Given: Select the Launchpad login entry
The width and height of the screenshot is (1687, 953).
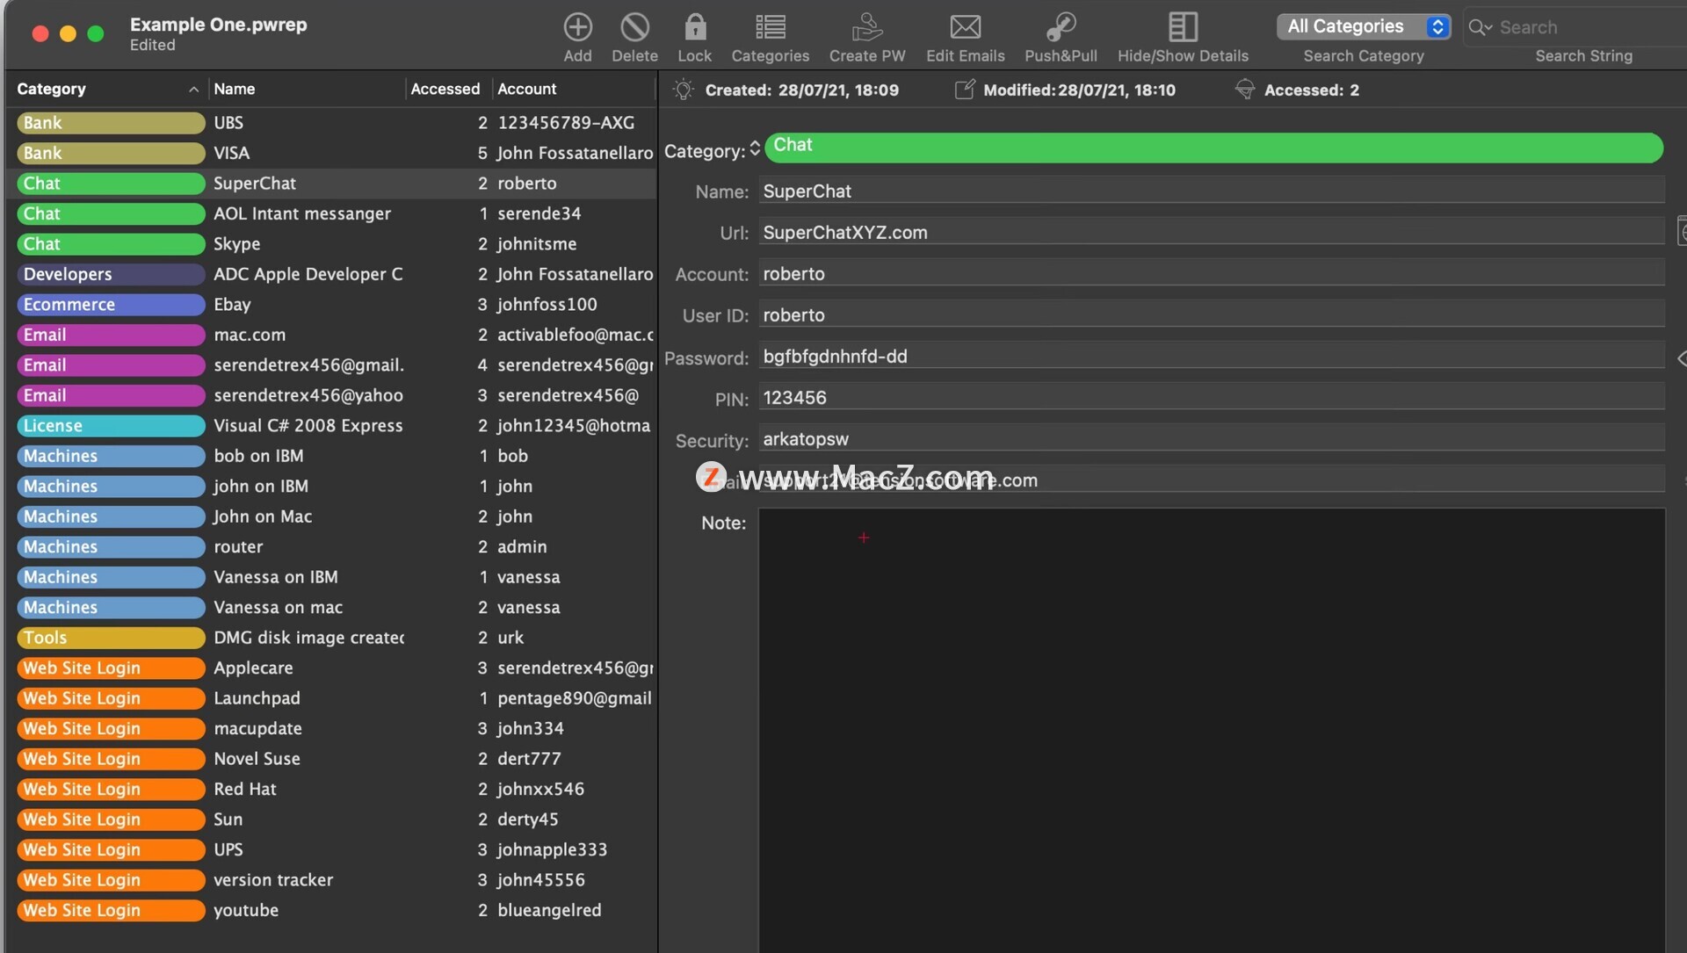Looking at the screenshot, I should (331, 698).
